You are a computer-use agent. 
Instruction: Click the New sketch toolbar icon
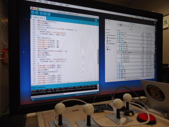pos(41,13)
